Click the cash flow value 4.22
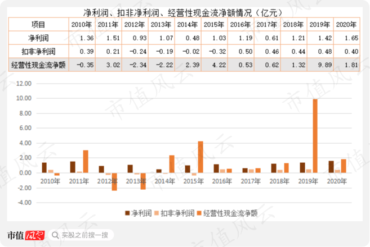Image resolution: width=370 pixels, height=247 pixels. coord(219,65)
